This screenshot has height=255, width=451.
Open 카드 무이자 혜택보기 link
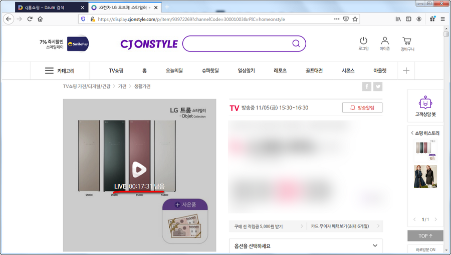345,226
